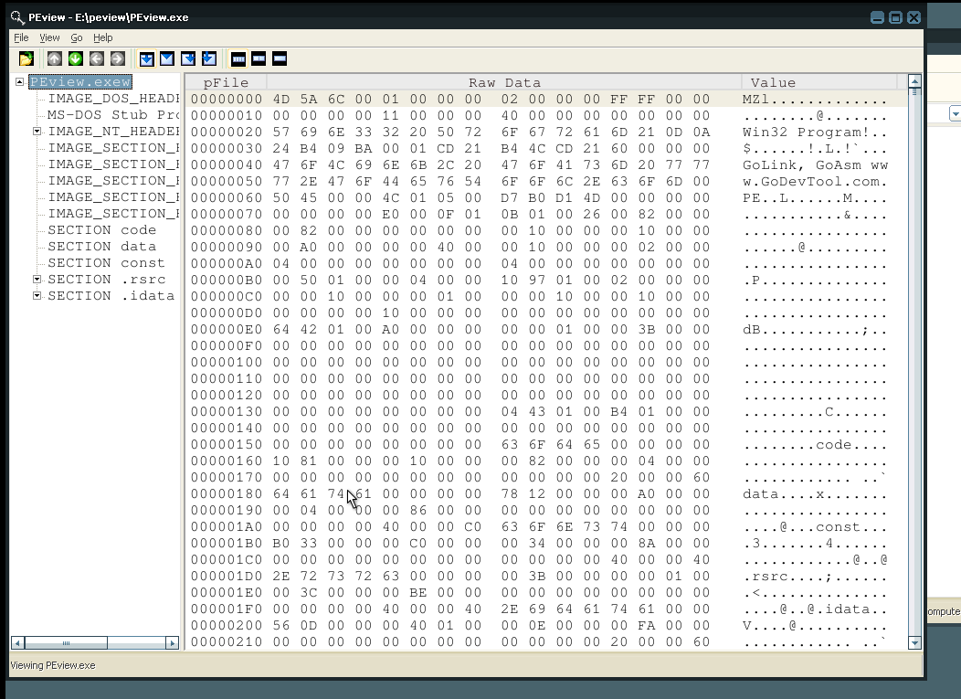Select the four-segment byte view icon

click(238, 58)
